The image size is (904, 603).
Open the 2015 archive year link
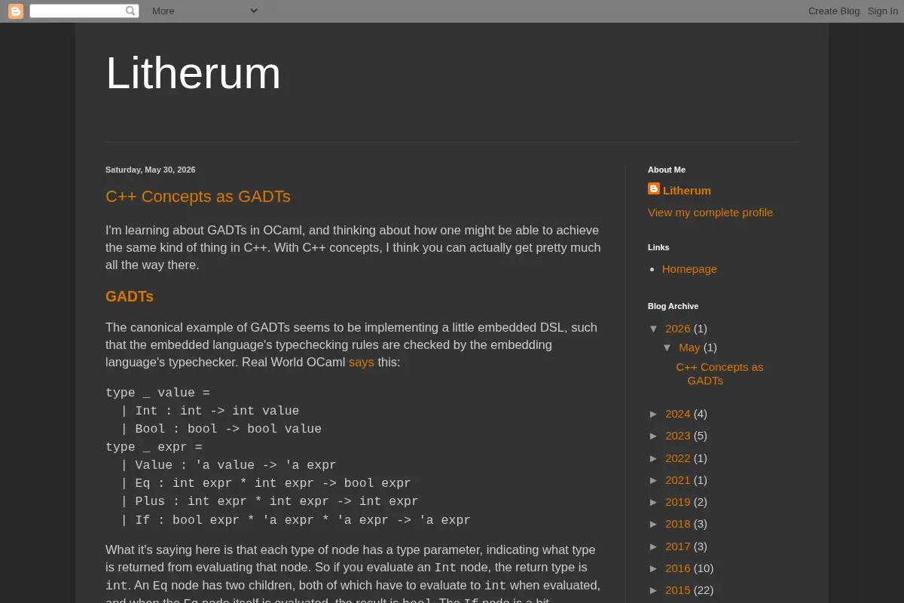tap(678, 590)
